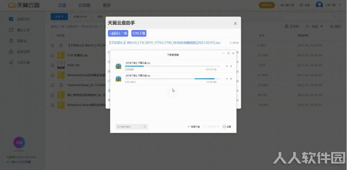Check the SHA1.txt row

(x=52, y=65)
